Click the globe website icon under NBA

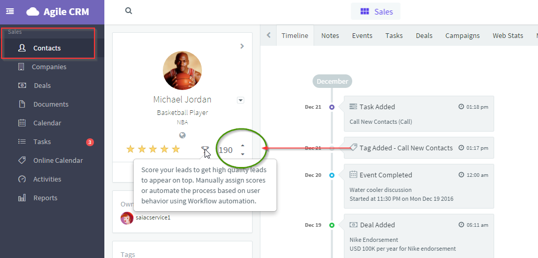click(183, 135)
